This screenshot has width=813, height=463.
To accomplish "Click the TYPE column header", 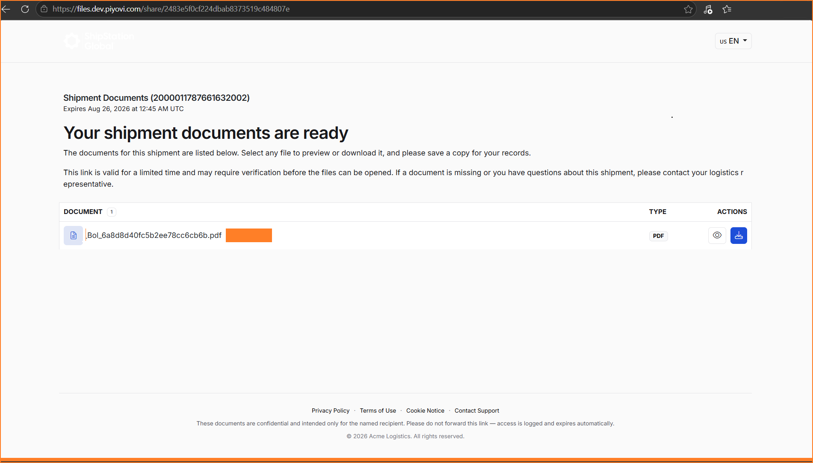I will coord(658,212).
